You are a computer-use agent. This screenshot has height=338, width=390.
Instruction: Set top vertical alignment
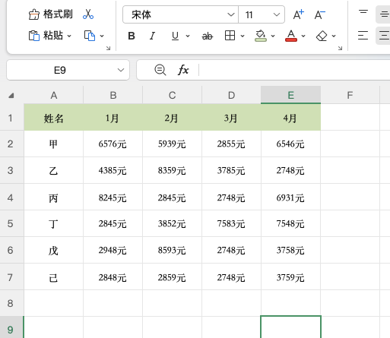pyautogui.click(x=363, y=13)
